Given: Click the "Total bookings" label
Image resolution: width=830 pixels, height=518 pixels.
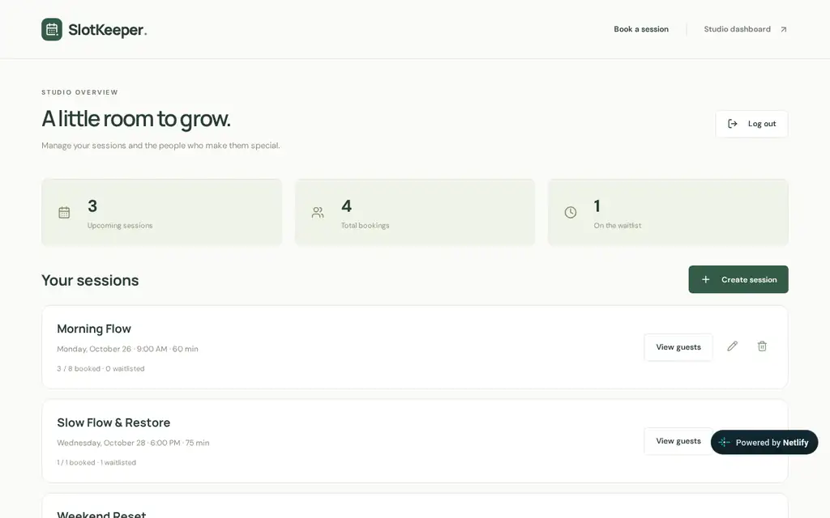Looking at the screenshot, I should click(x=365, y=226).
